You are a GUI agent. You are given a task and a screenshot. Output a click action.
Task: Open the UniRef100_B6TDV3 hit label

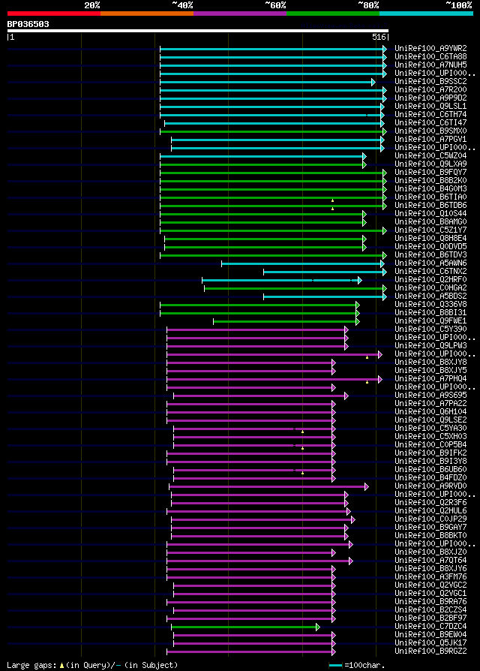coord(430,255)
